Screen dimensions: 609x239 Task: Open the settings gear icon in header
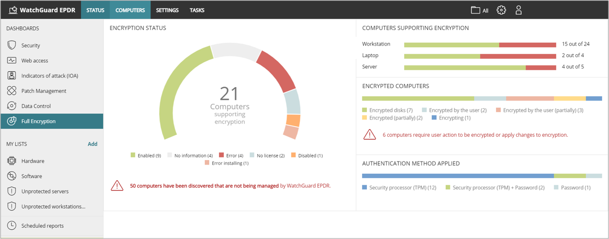pos(501,10)
